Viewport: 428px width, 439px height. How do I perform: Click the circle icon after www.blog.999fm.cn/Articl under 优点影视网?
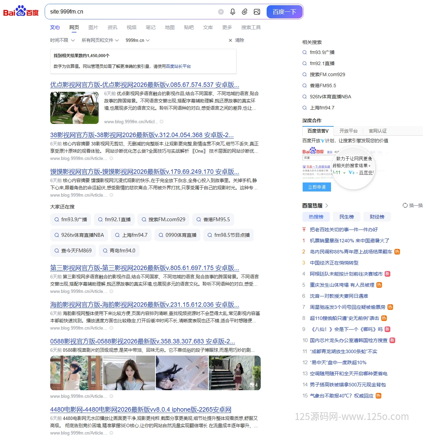coord(162,122)
